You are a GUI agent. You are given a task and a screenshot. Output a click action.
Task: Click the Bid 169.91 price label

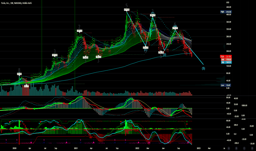226,62
